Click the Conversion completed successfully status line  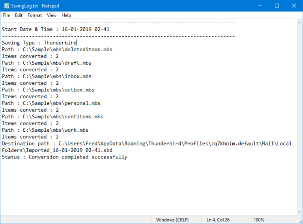click(x=64, y=157)
